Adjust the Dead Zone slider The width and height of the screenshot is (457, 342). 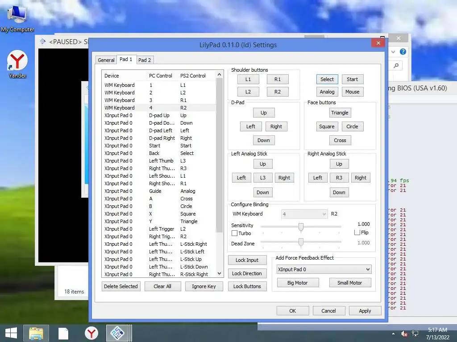pos(301,242)
